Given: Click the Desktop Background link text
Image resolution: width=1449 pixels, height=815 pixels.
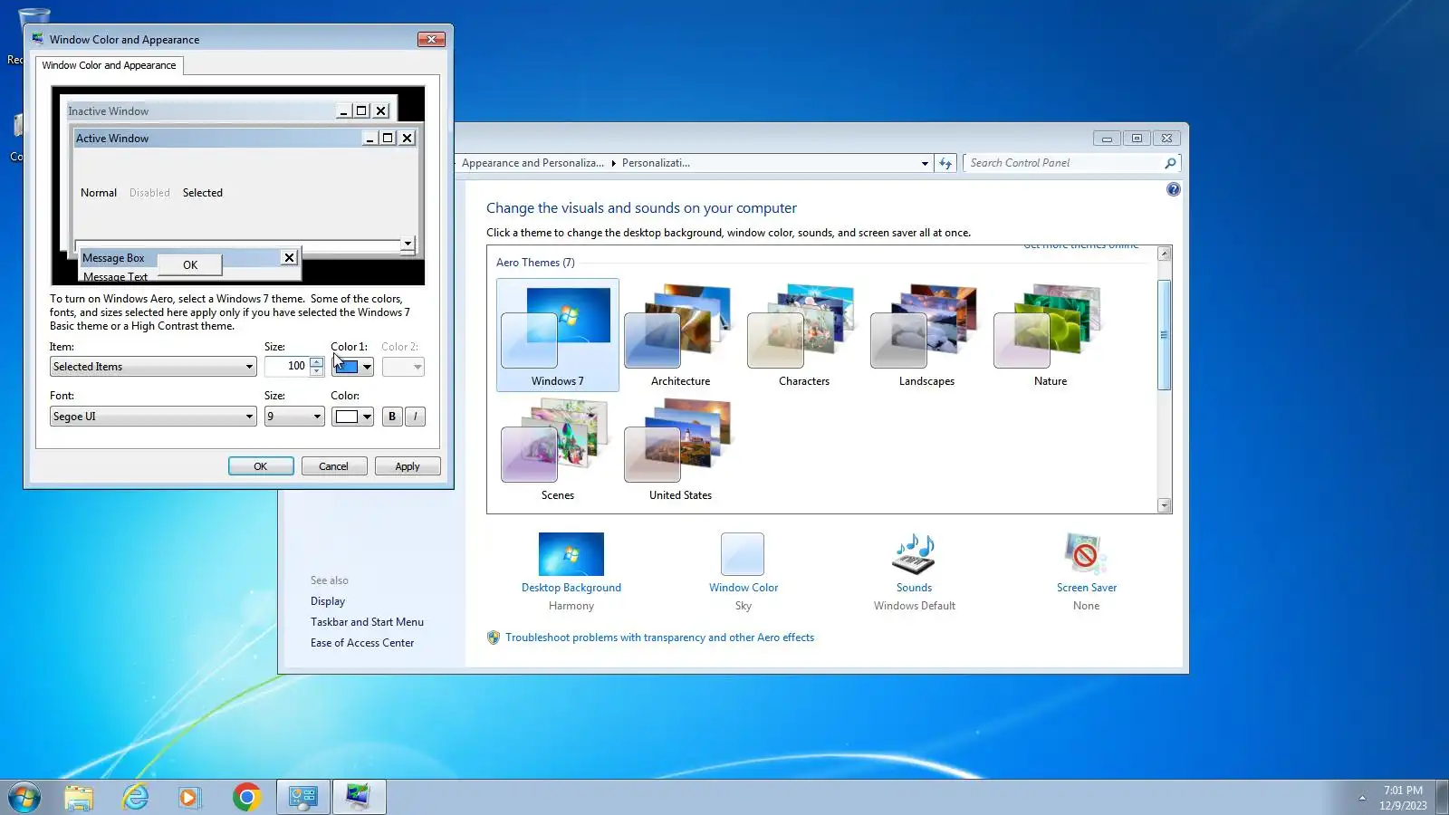Looking at the screenshot, I should point(571,588).
